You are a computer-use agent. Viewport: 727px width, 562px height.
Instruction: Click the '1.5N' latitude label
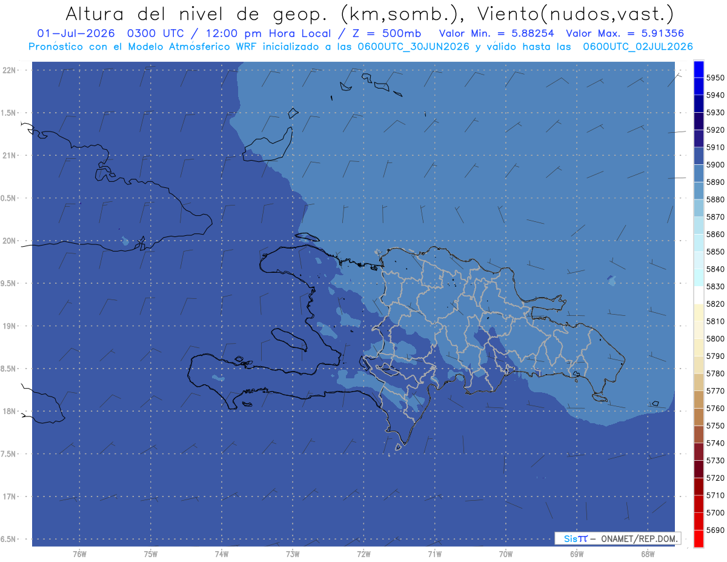(x=8, y=113)
